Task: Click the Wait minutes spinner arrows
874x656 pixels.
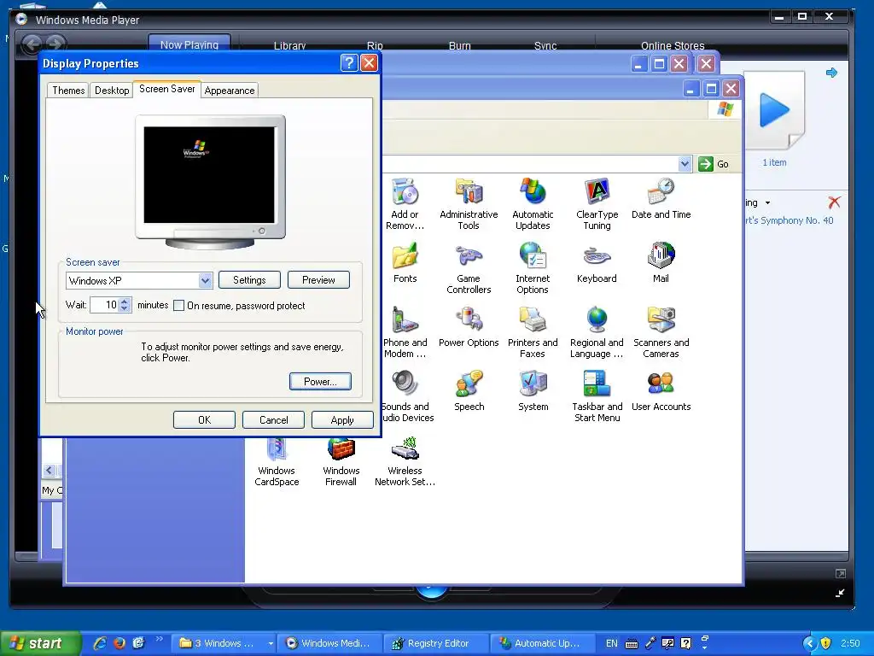Action: pos(125,305)
